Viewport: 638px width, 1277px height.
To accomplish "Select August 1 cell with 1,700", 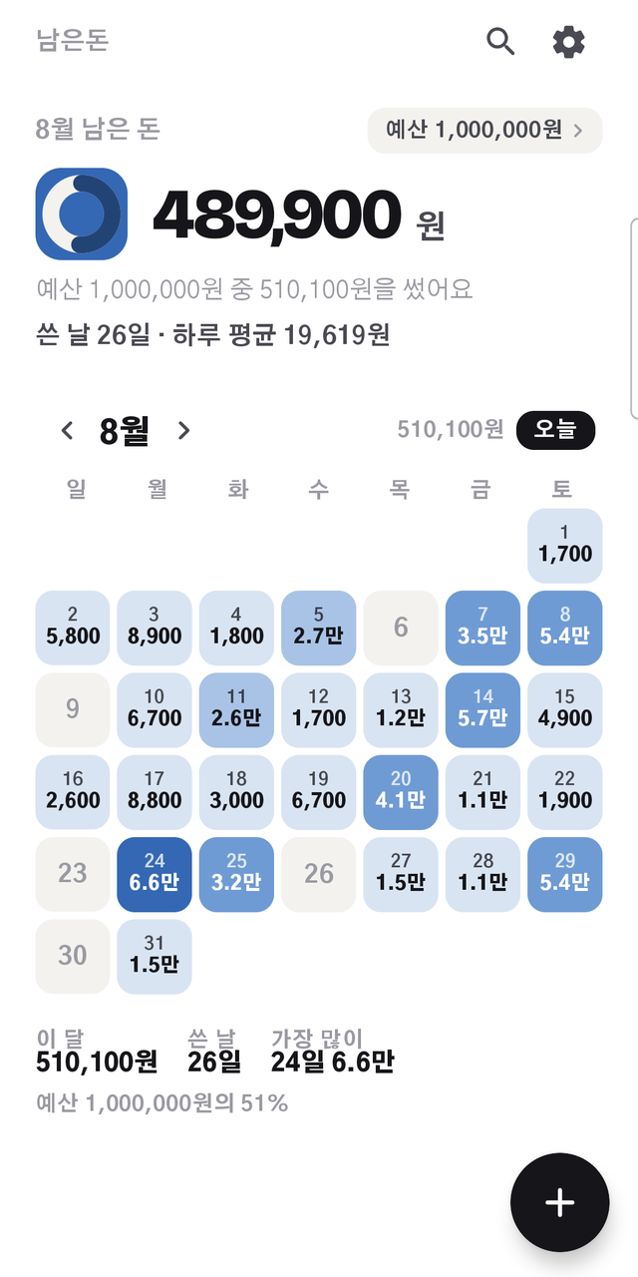I will tap(564, 545).
